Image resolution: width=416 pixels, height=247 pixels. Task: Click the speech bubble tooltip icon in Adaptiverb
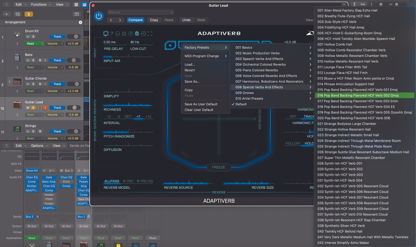106,34
